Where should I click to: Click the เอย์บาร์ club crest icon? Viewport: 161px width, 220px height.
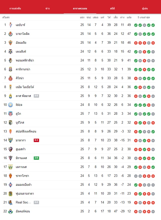click(11, 25)
